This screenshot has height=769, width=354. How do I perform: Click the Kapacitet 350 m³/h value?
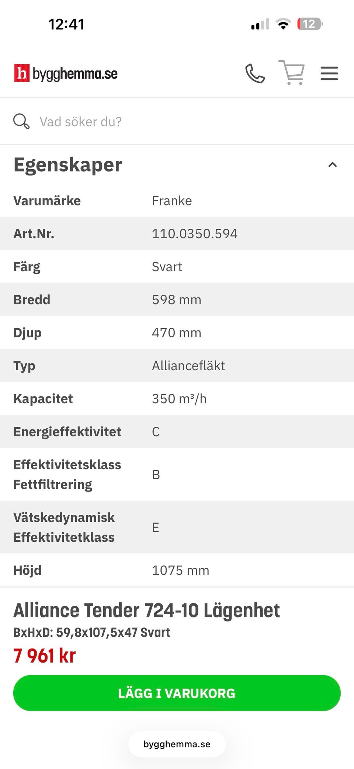coord(179,399)
